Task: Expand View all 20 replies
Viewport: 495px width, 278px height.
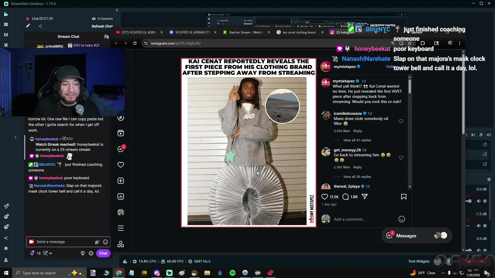Action: pos(357,177)
